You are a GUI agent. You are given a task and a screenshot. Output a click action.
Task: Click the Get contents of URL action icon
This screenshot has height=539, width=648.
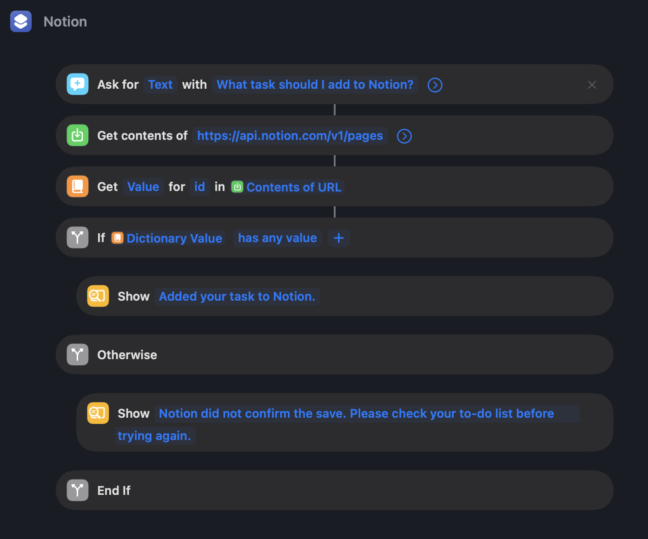pos(78,135)
